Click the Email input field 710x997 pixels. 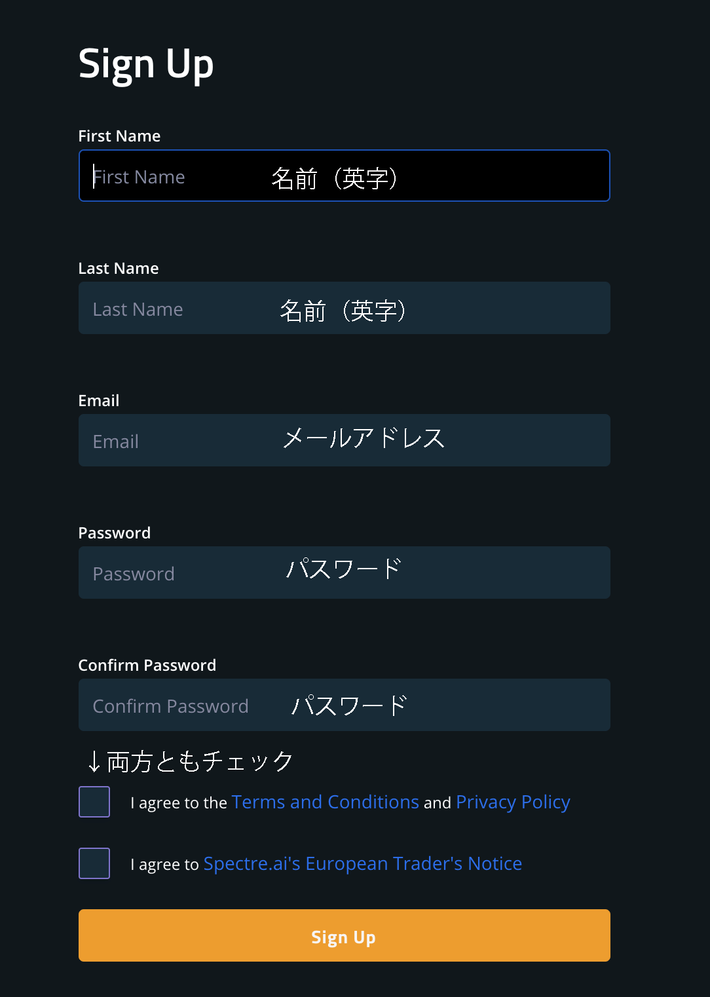click(344, 440)
